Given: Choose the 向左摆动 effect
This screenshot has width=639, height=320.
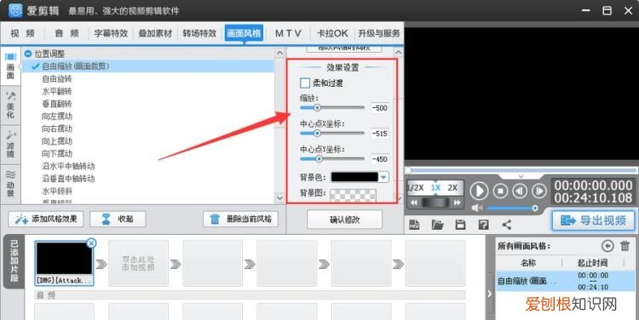Looking at the screenshot, I should [x=57, y=117].
